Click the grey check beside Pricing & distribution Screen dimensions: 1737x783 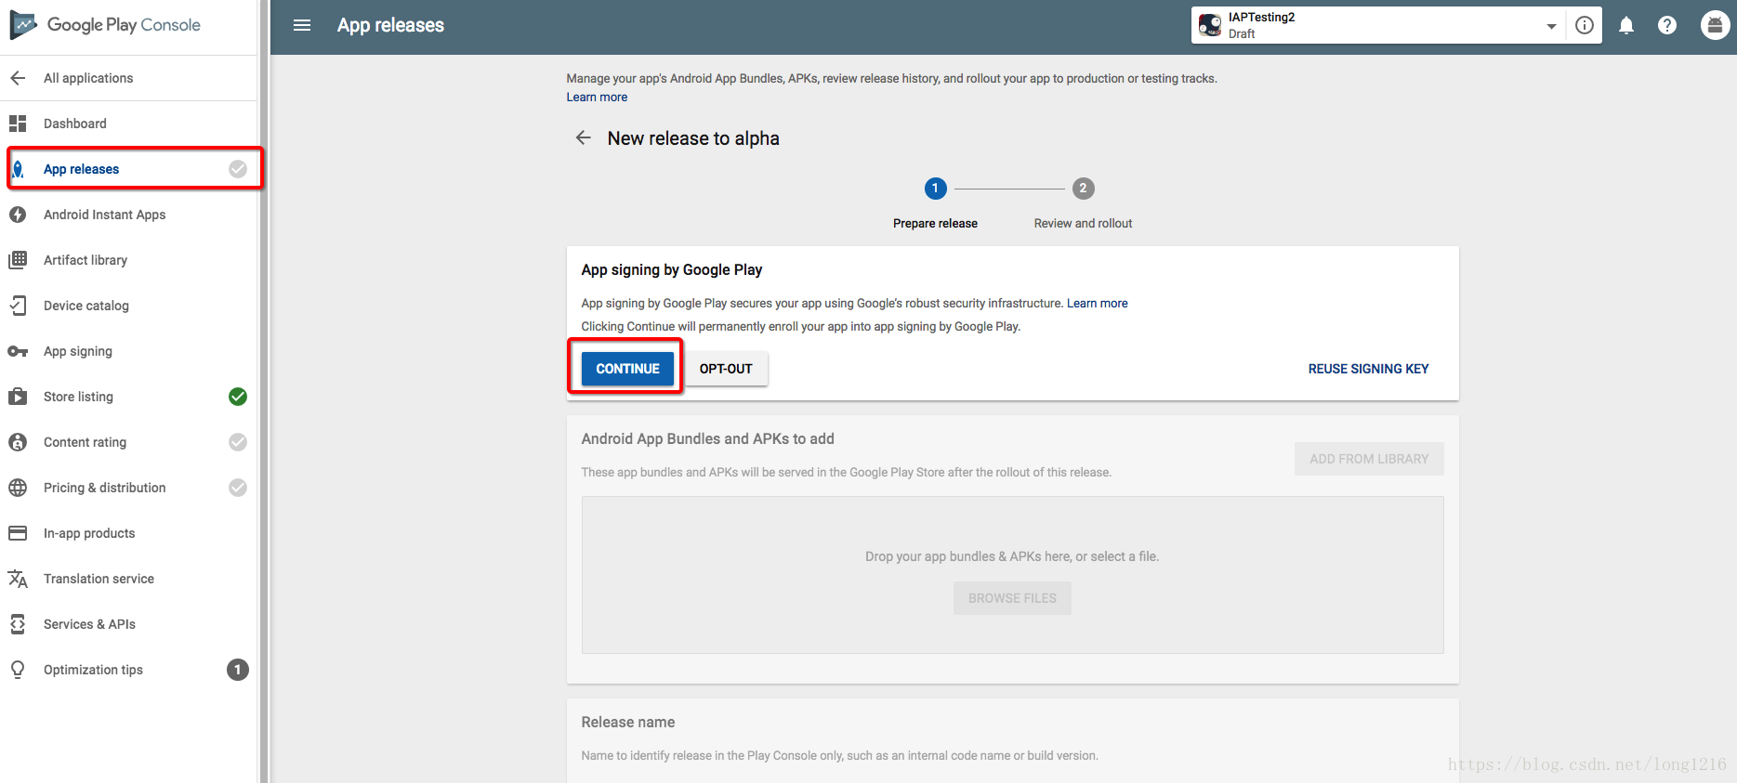tap(238, 488)
